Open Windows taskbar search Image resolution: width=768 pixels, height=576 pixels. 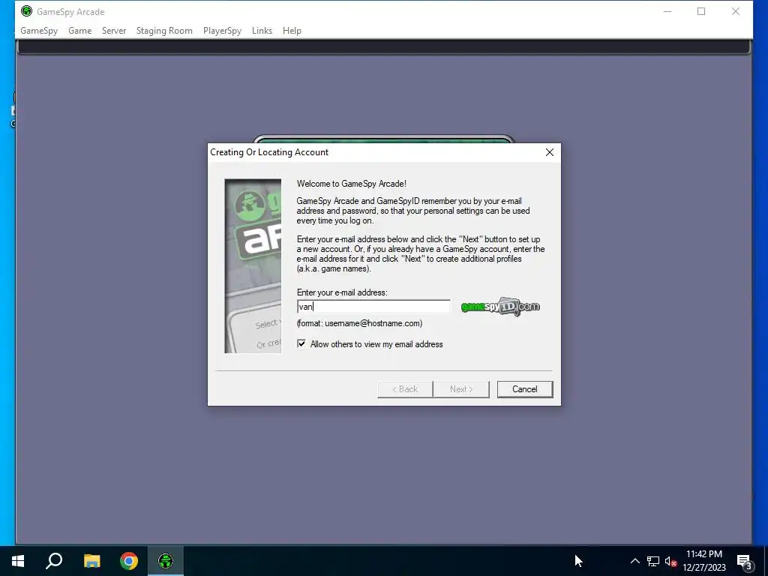54,561
